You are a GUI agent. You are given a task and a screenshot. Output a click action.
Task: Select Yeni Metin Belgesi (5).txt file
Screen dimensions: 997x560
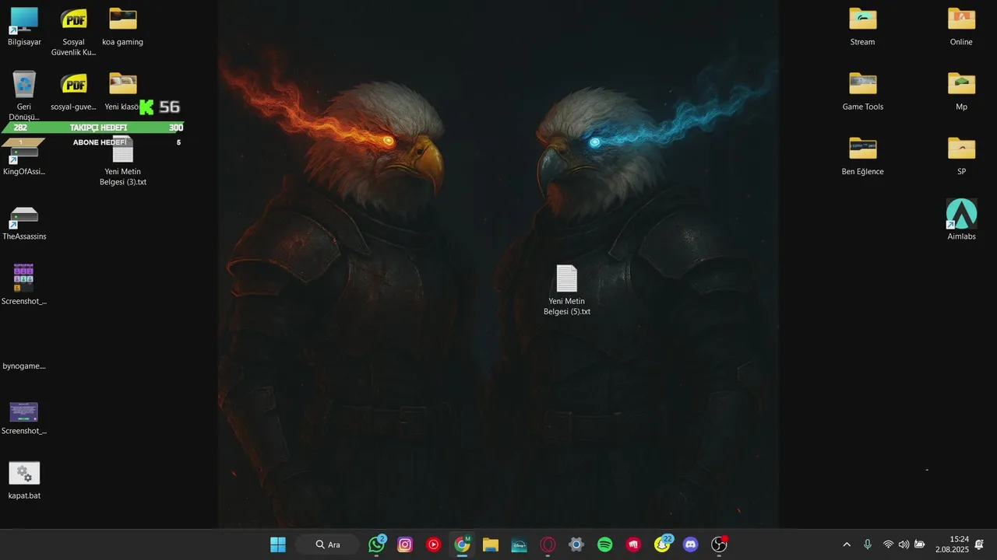[x=567, y=290]
